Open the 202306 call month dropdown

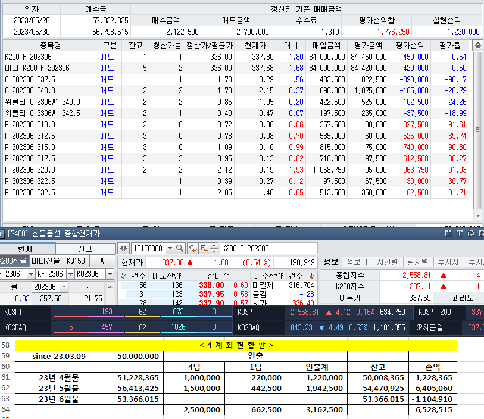coord(63,287)
